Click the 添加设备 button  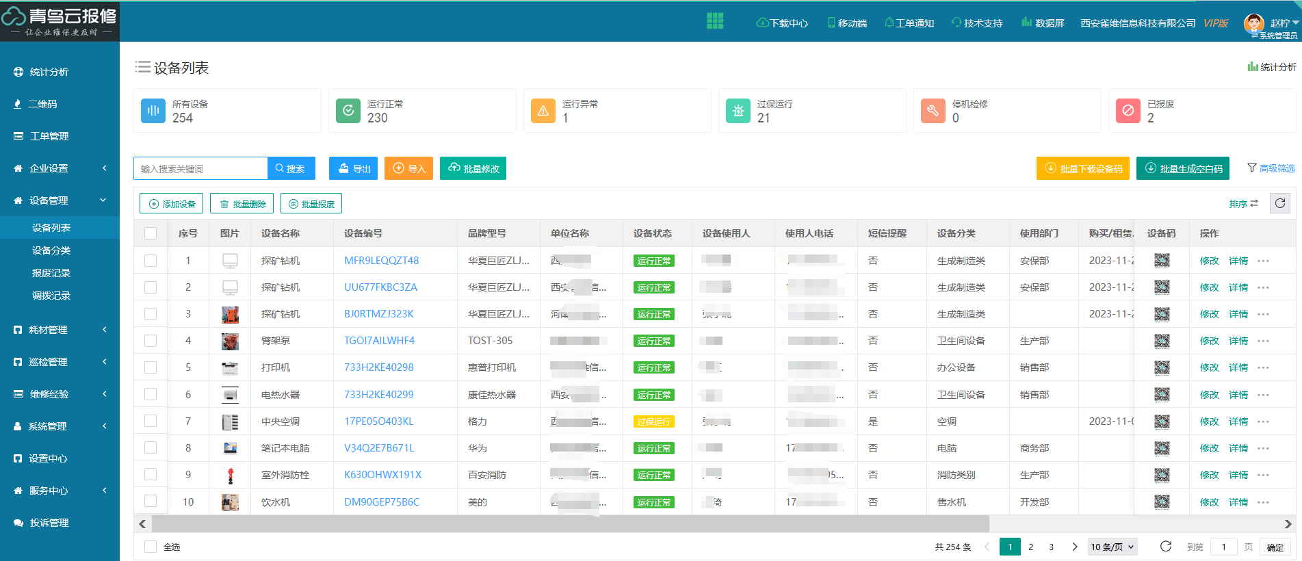pyautogui.click(x=171, y=204)
